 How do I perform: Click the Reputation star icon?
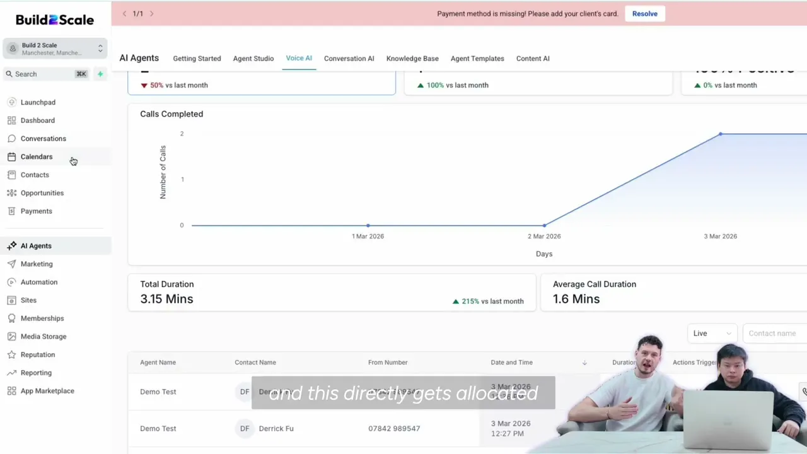pyautogui.click(x=11, y=355)
